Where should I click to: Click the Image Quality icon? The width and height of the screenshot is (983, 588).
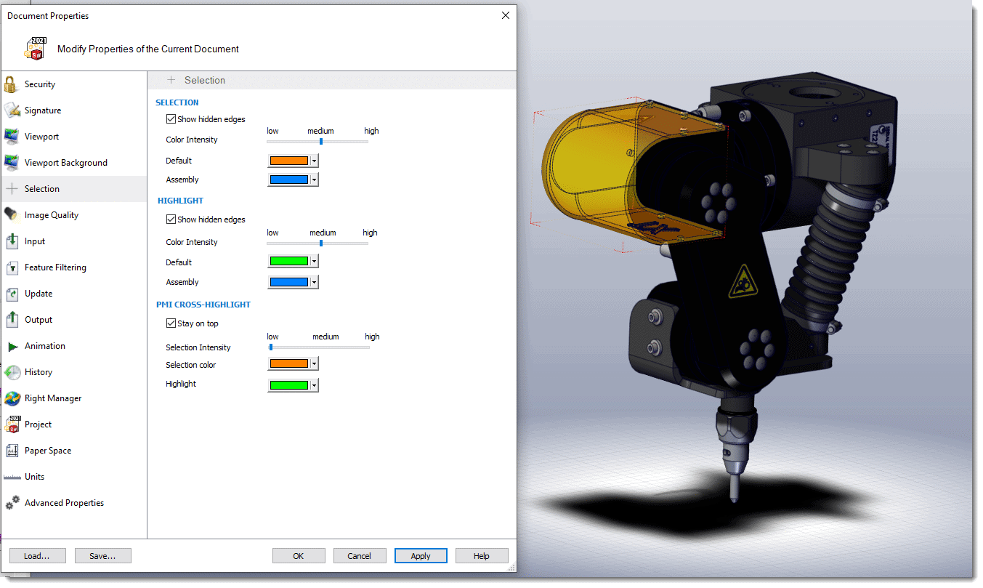coord(12,215)
